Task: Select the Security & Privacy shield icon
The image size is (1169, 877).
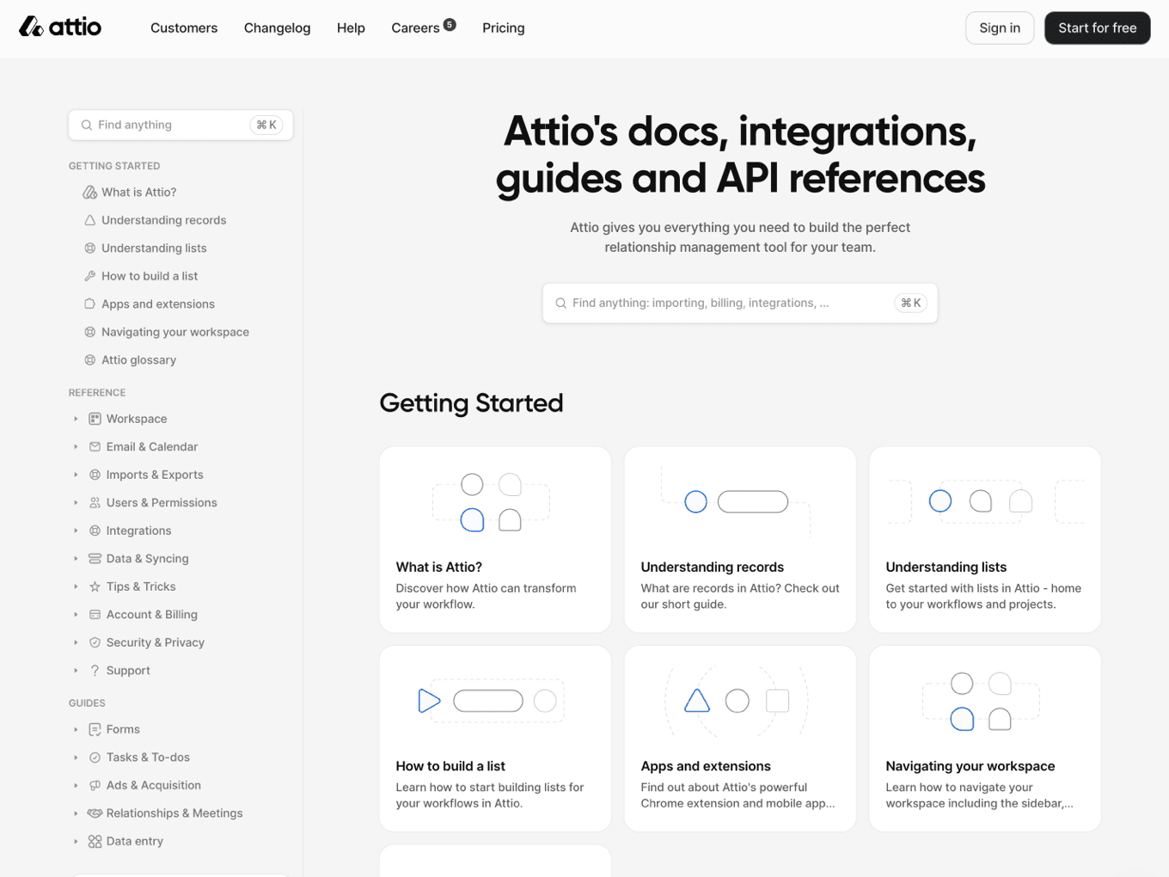Action: pos(94,642)
